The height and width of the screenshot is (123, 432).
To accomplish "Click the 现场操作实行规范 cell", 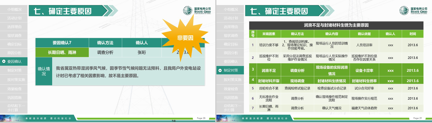I will point(364,98).
